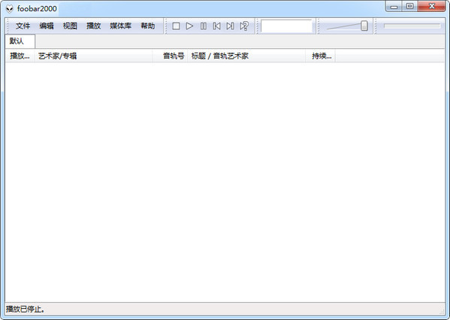This screenshot has height=320, width=450.
Task: Sort by 持续... column header
Action: click(x=321, y=56)
